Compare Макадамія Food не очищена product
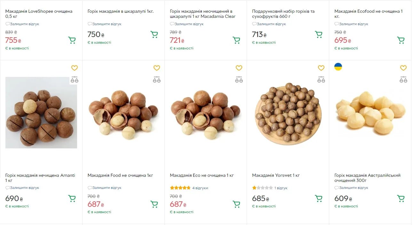This screenshot has height=225, width=414. point(157,79)
